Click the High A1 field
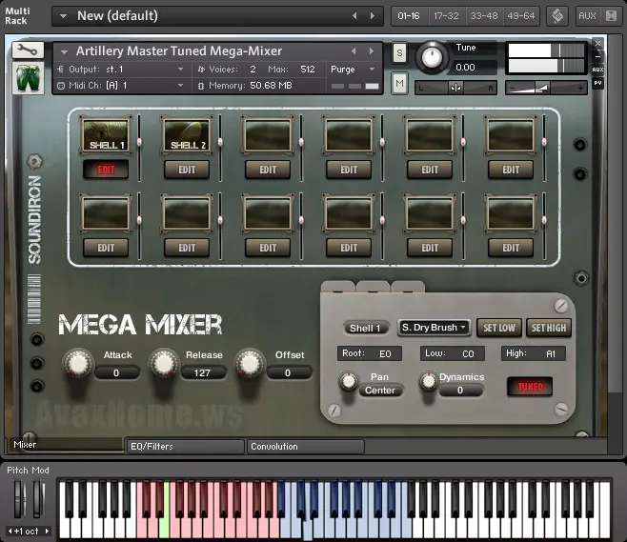 [x=533, y=353]
